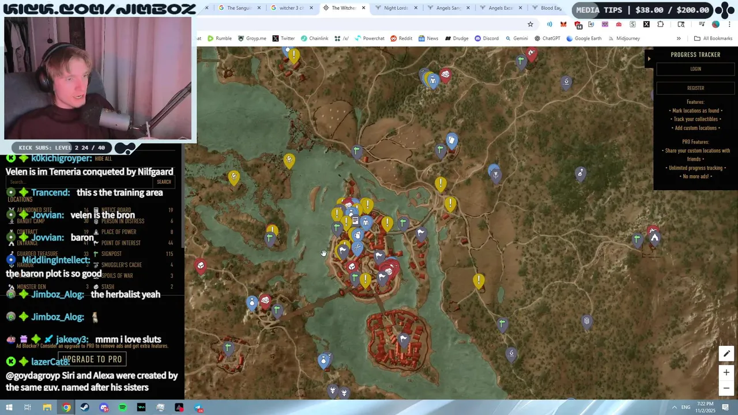Click the SEARCH button in map sidebar
738x415 pixels.
point(164,182)
